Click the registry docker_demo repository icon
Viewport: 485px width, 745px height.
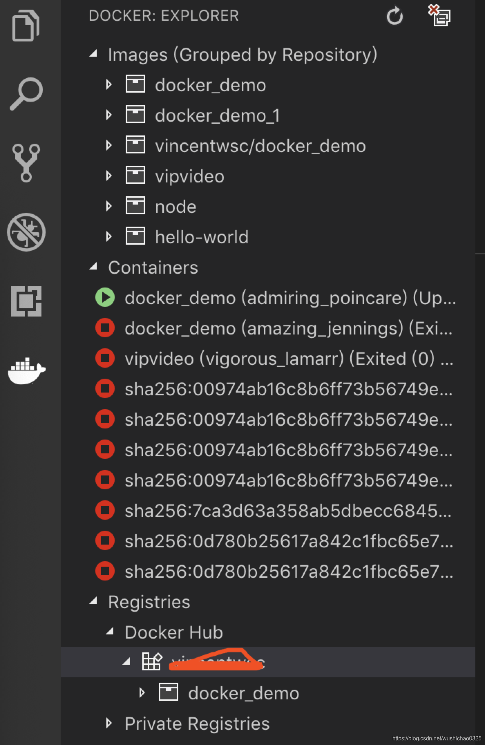click(x=169, y=692)
